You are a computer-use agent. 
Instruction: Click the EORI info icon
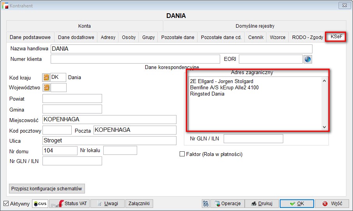point(308,59)
